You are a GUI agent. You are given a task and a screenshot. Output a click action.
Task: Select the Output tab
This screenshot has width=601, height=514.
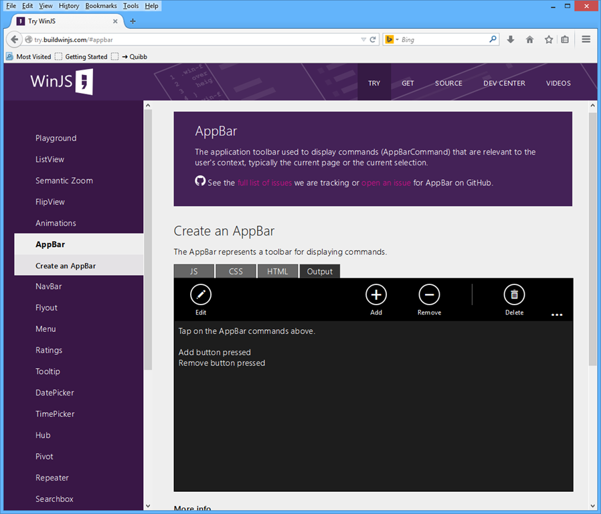coord(320,271)
